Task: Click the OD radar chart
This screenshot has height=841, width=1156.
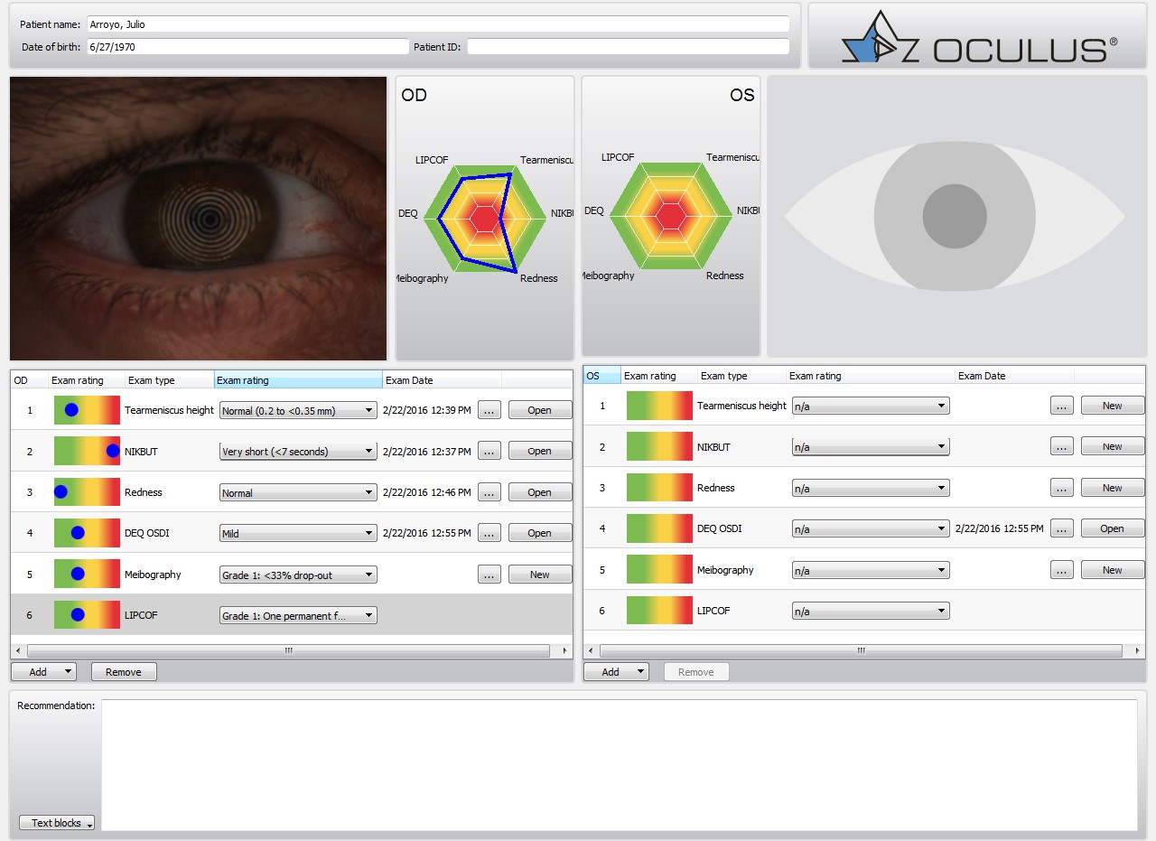Action: pos(485,219)
